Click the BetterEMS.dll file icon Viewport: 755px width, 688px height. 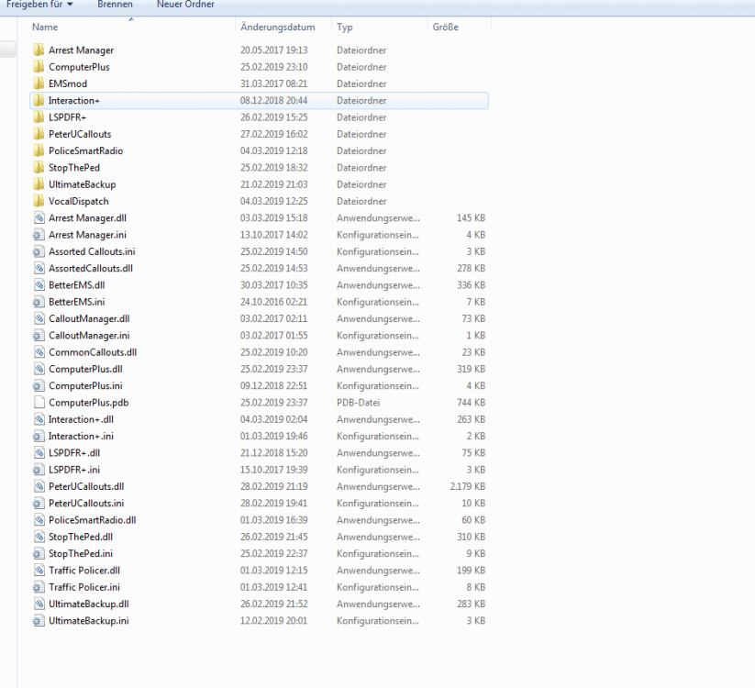point(39,285)
